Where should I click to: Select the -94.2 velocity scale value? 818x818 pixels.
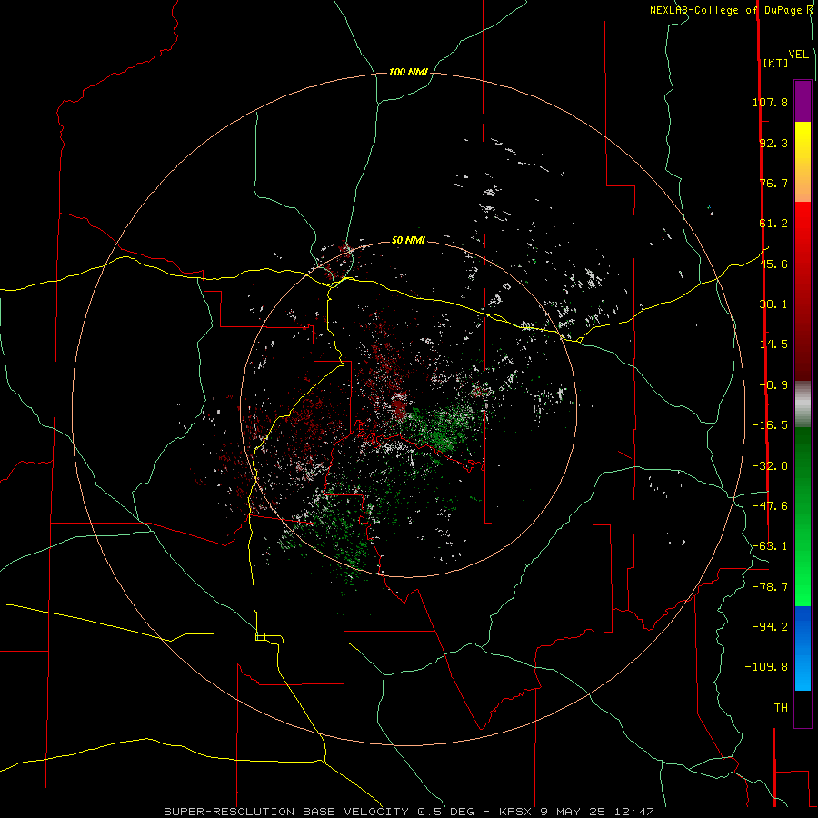coord(770,627)
